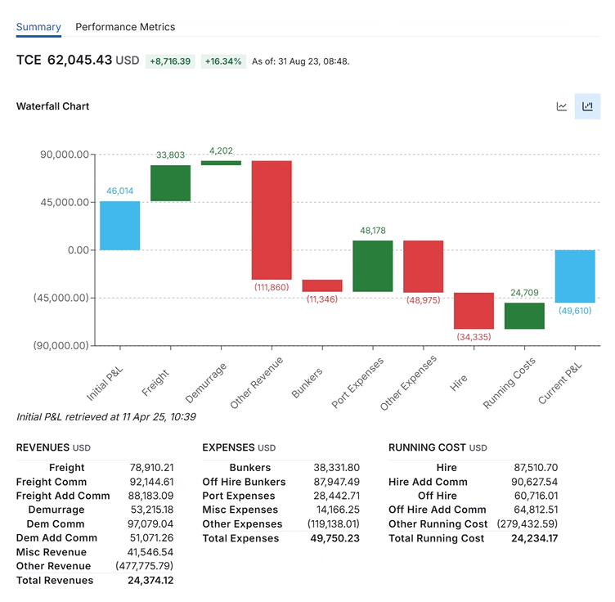Select the green Port Expenses bar
Screen dimensions: 615x602
click(373, 266)
